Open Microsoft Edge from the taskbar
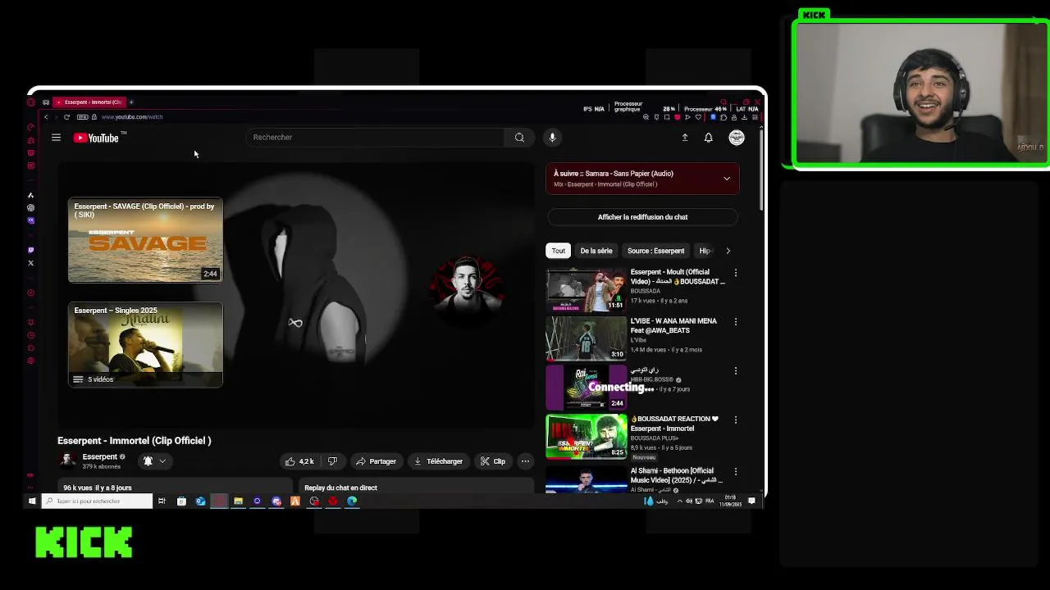The image size is (1050, 590). (352, 501)
